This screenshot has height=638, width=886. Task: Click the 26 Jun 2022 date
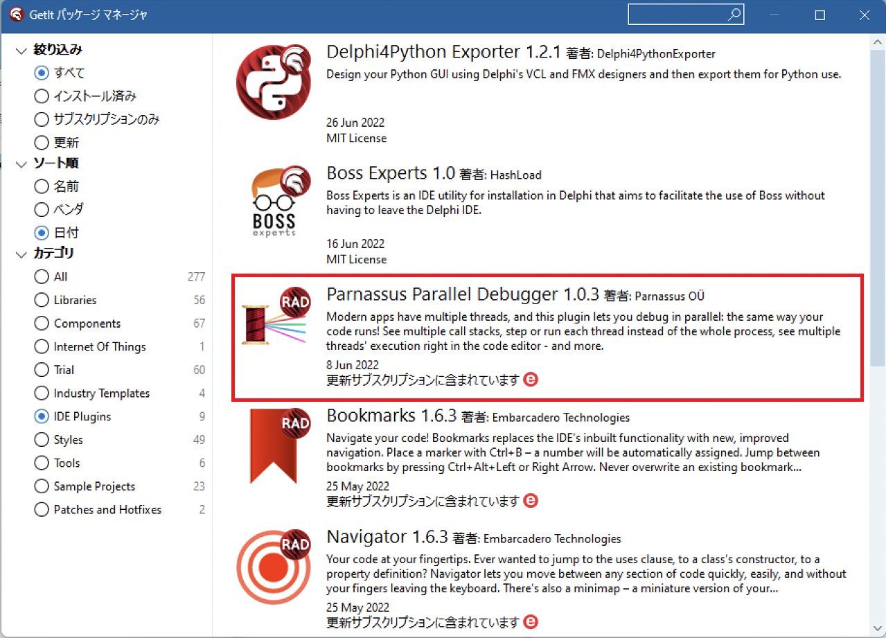pos(355,123)
